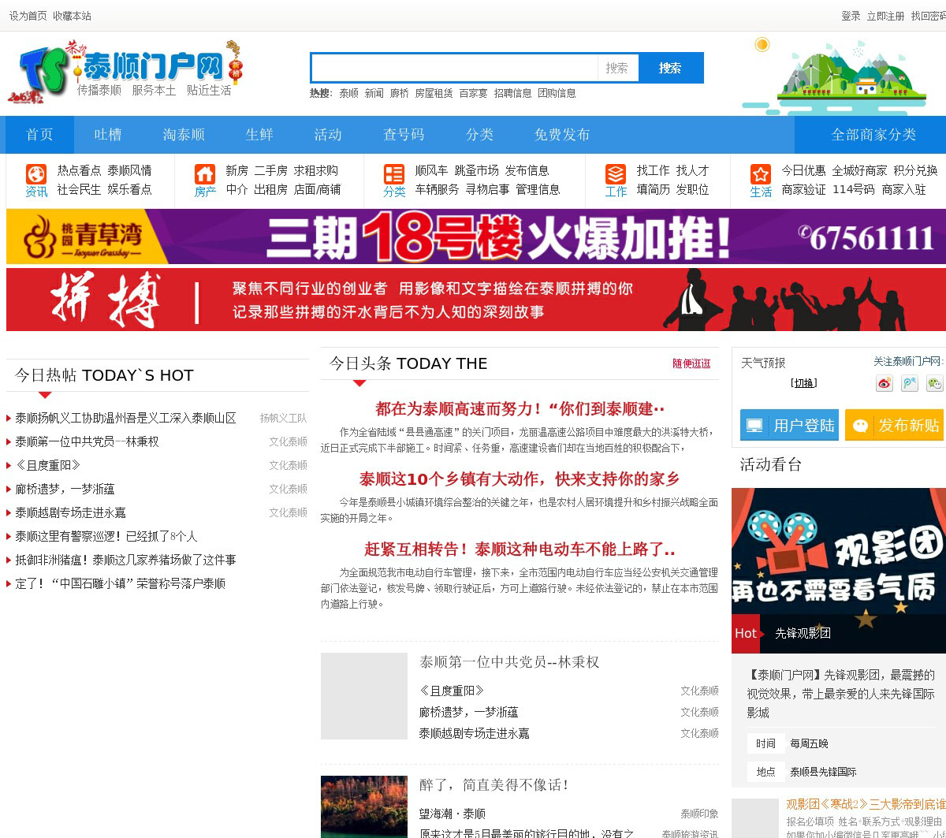Viewport: 946px width, 838px height.
Task: Open the 今日优惠 link
Action: pyautogui.click(x=803, y=170)
